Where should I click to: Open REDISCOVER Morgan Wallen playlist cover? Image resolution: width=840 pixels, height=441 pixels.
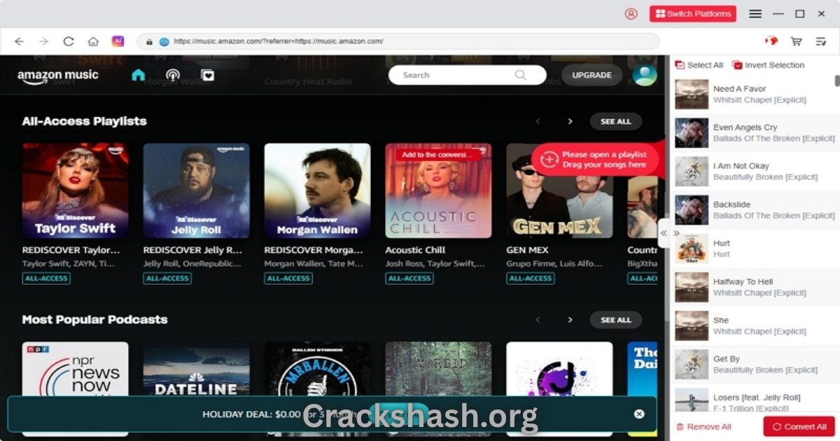[x=317, y=190]
